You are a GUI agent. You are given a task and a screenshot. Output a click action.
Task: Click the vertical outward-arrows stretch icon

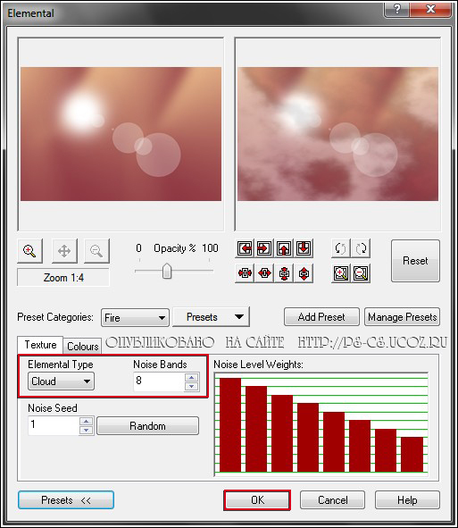(x=304, y=273)
